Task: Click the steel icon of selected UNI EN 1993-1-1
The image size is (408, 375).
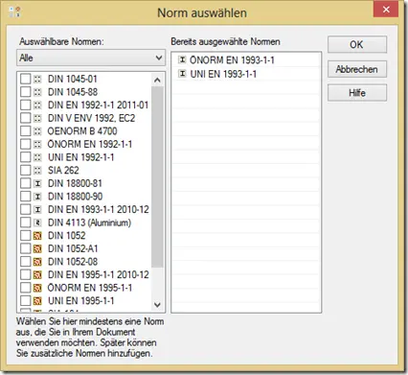Action: (x=182, y=74)
